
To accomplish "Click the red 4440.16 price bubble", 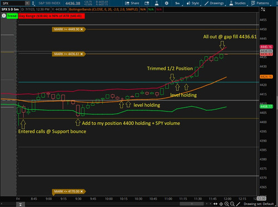I will pyautogui.click(x=266, y=47).
